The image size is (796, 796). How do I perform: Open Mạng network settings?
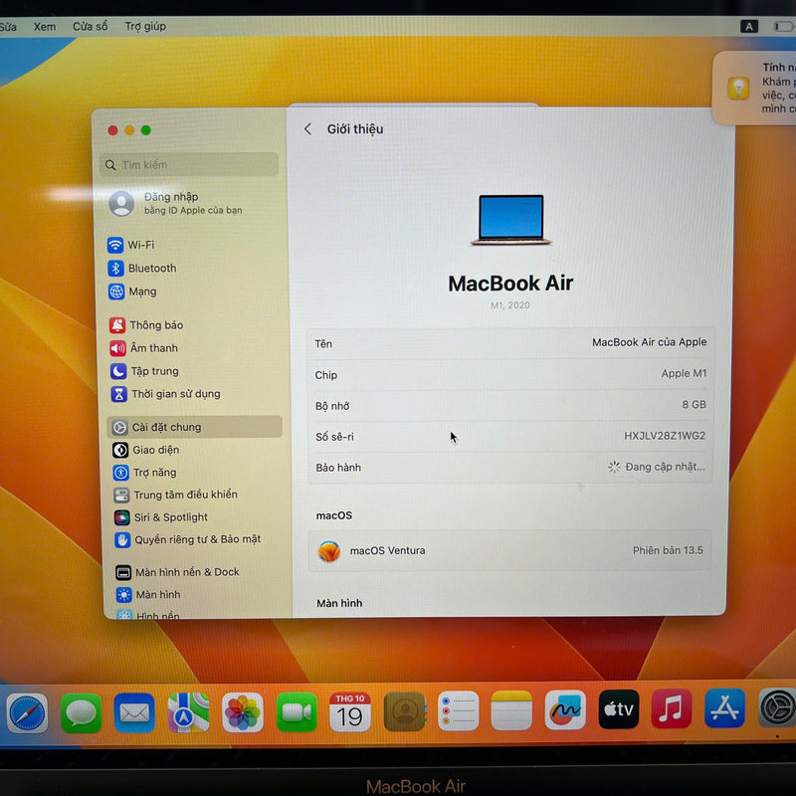(142, 292)
